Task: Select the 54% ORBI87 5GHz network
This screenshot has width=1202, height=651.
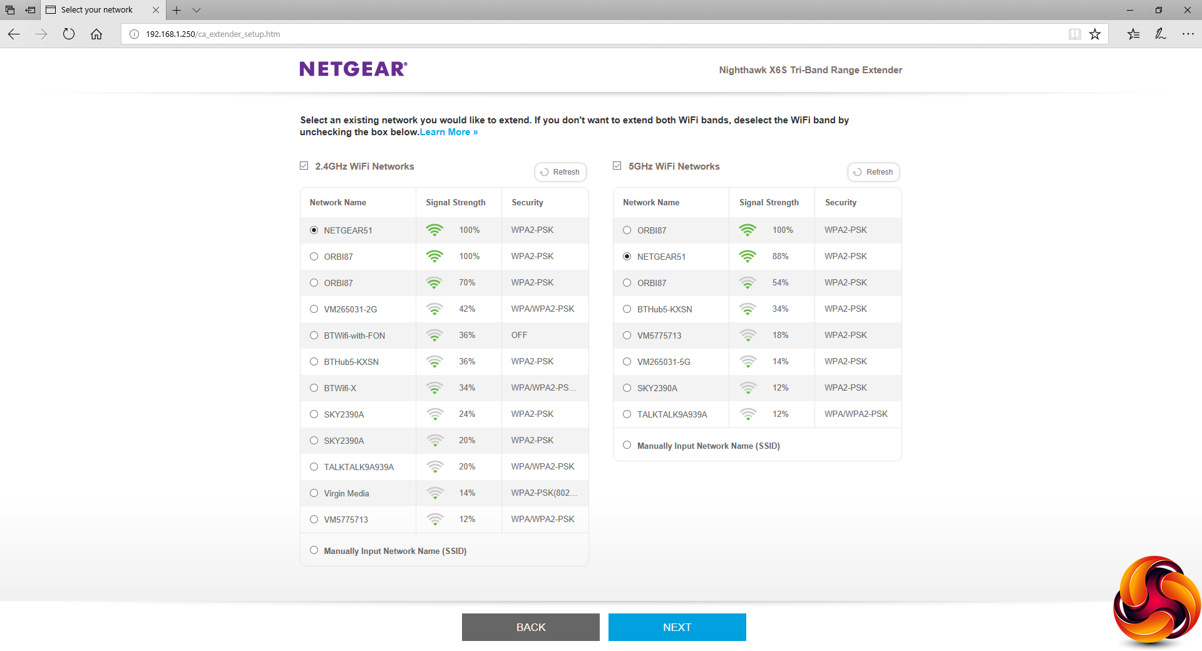Action: tap(627, 283)
